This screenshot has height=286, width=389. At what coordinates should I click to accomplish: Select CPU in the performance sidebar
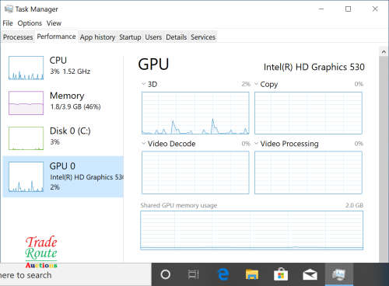coord(63,68)
